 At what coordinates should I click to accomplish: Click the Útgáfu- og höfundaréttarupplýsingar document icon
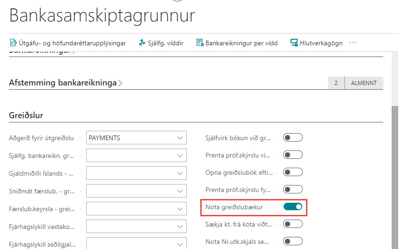[14, 43]
